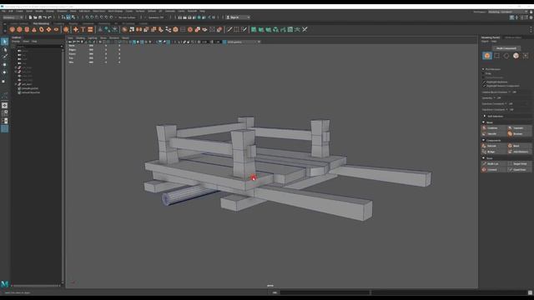
Task: Select single-pane layout in left quick layouts
Action: [x=4, y=106]
